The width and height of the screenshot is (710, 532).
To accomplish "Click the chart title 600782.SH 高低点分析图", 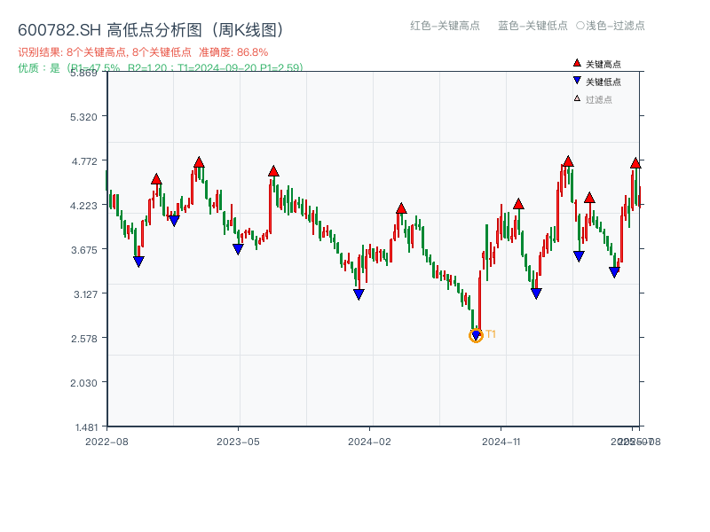I will tap(151, 27).
